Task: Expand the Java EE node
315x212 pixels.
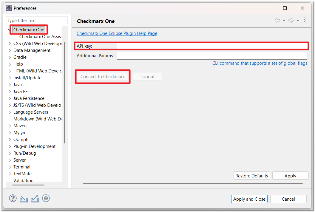Action: 10,91
